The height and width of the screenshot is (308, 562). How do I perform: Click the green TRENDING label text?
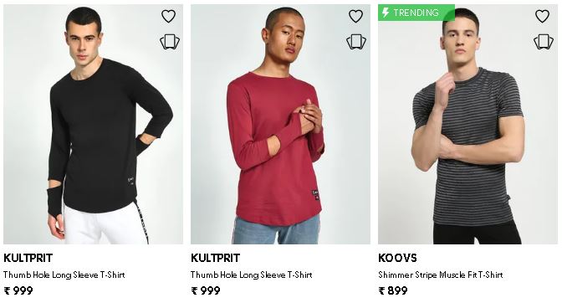[x=416, y=13]
